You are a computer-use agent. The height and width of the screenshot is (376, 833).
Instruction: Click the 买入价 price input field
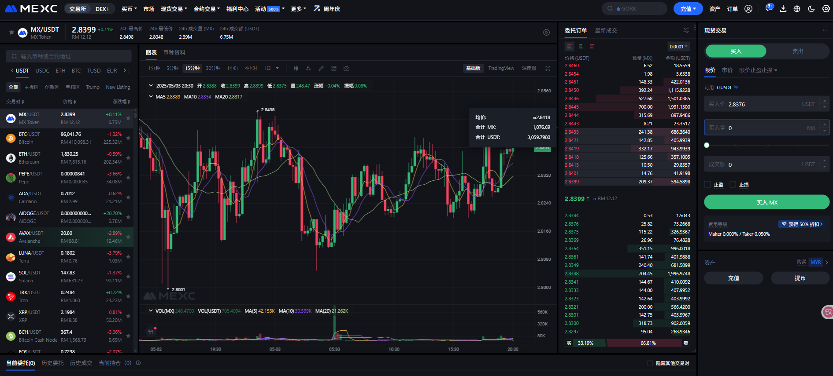coord(766,104)
